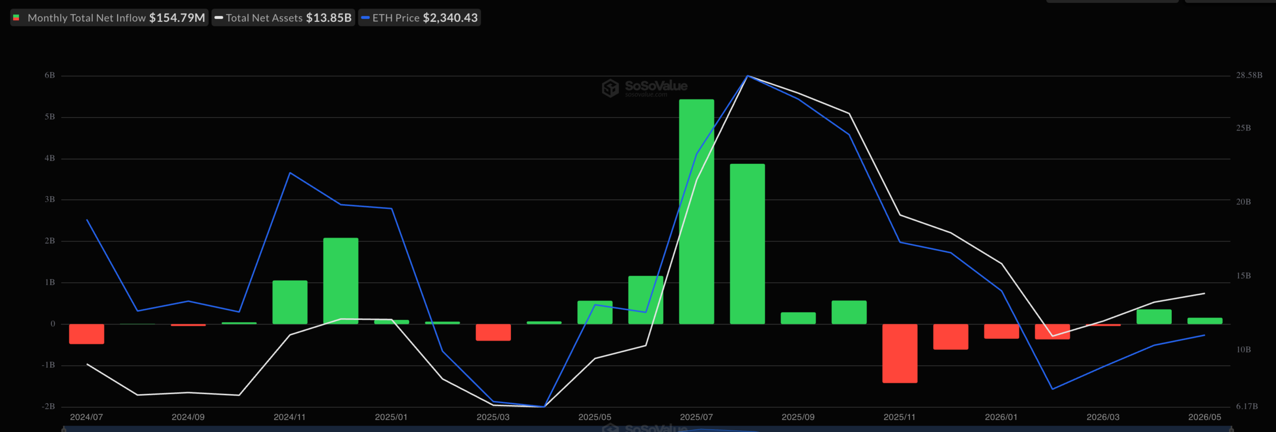The image size is (1276, 432).
Task: Click the "10B" right axis label
Action: coord(1244,349)
